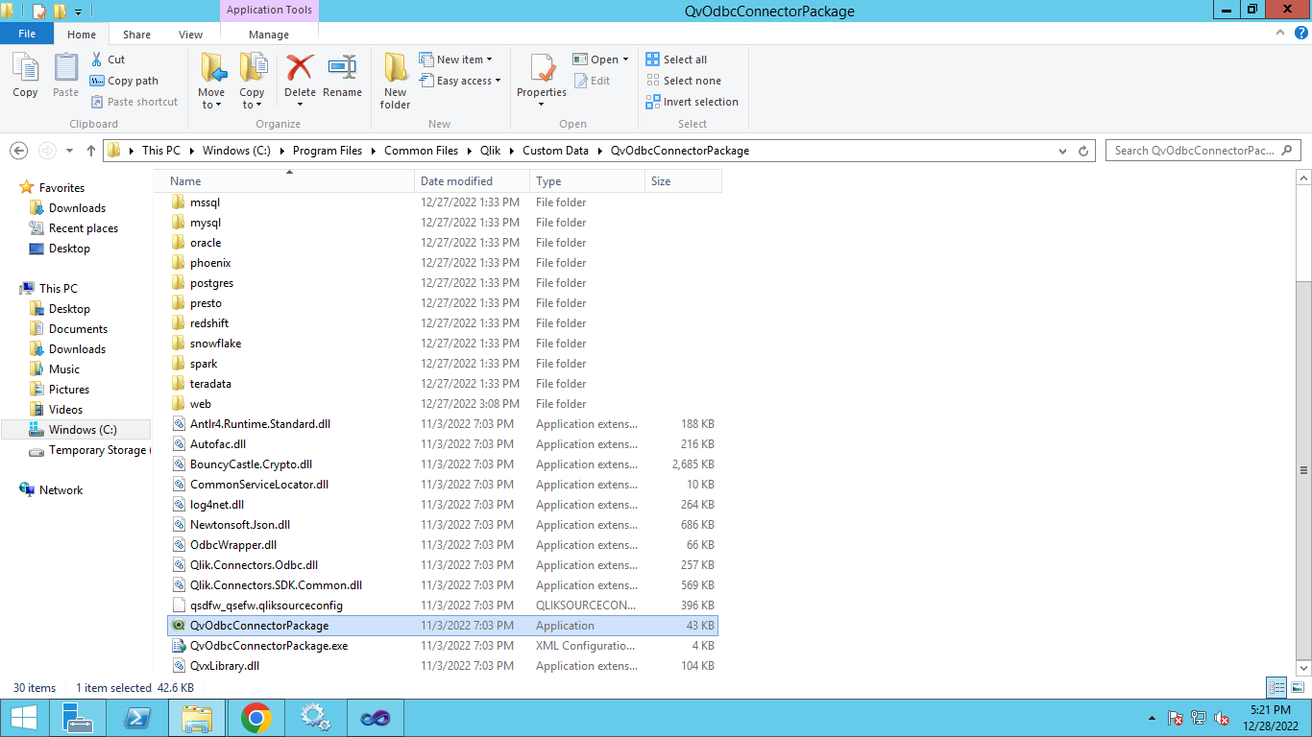Expand the Delete options arrow
Screen dimensions: 1312x737
click(300, 105)
